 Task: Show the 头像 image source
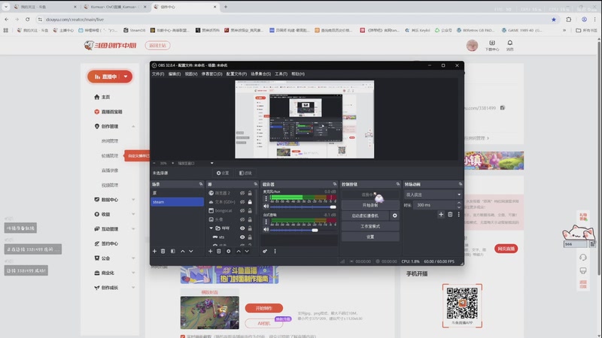click(242, 219)
